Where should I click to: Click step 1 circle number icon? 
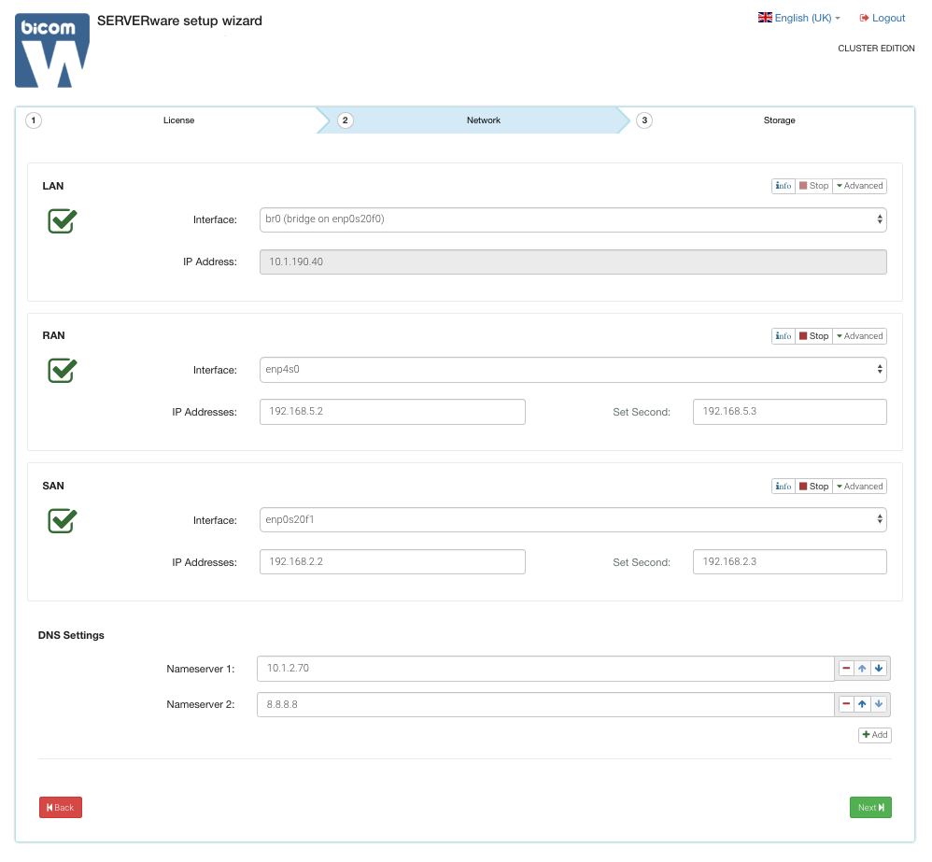point(34,120)
